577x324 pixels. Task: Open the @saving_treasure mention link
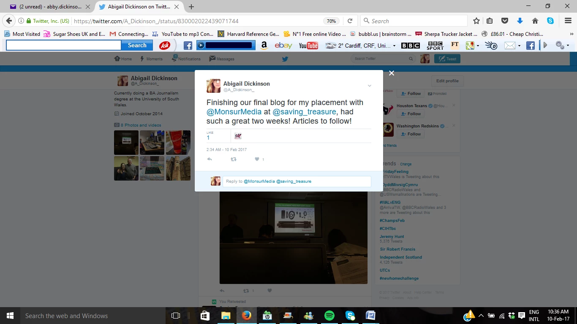pyautogui.click(x=304, y=112)
